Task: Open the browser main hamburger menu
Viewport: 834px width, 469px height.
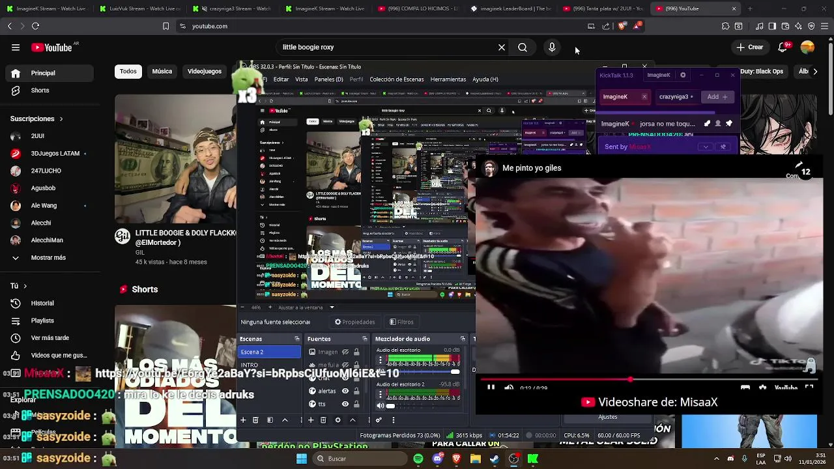Action: [824, 26]
